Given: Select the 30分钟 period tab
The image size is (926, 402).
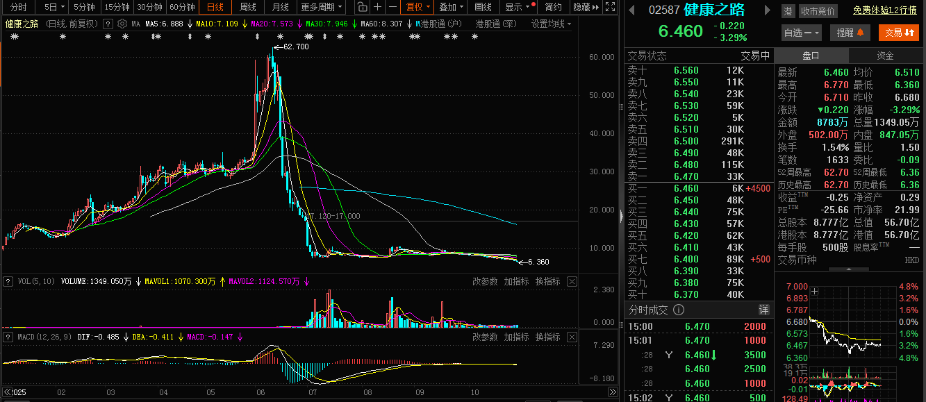Looking at the screenshot, I should [x=149, y=7].
